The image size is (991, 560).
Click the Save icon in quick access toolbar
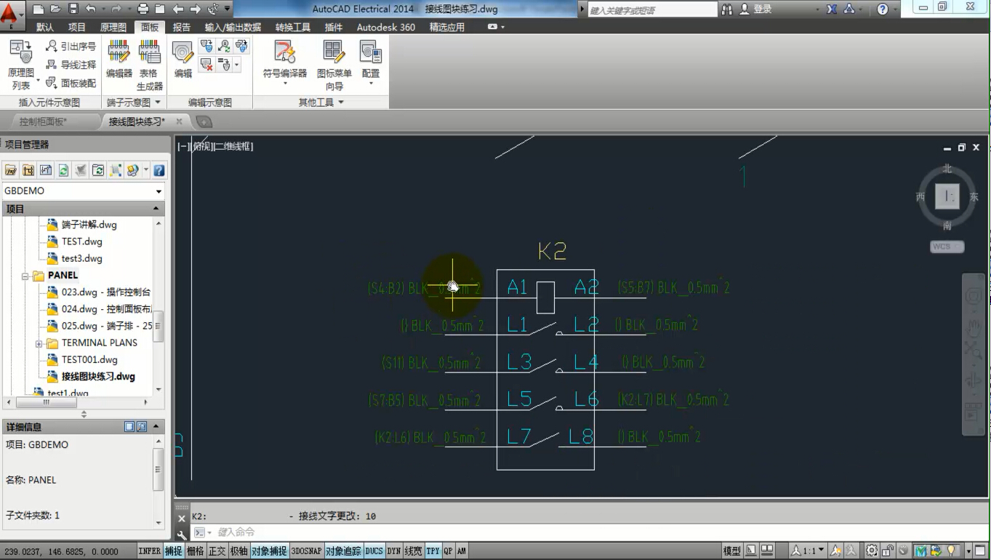pos(73,9)
